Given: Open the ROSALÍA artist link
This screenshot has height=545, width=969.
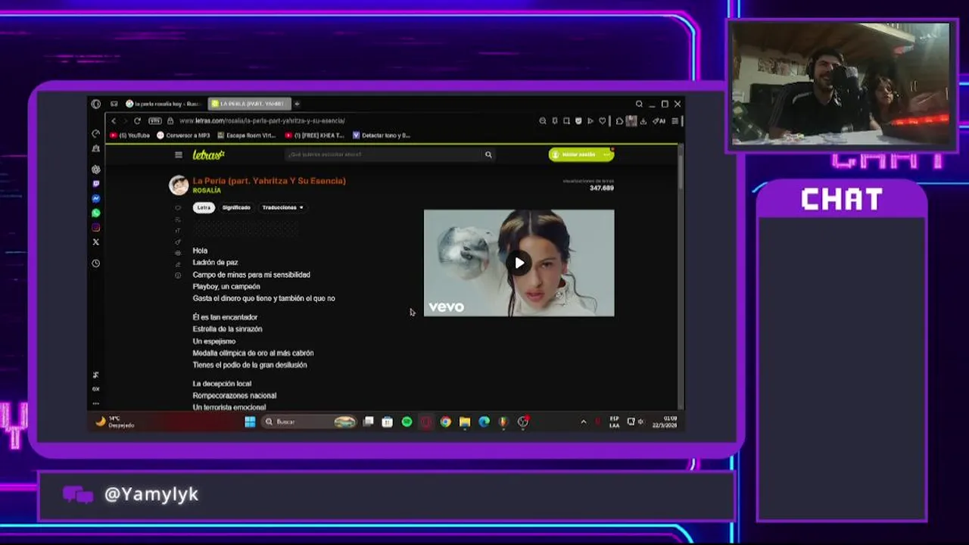Looking at the screenshot, I should click(x=207, y=191).
